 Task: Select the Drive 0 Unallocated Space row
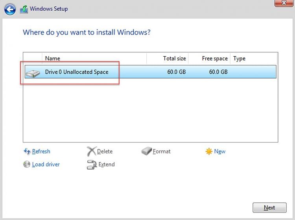pyautogui.click(x=149, y=72)
